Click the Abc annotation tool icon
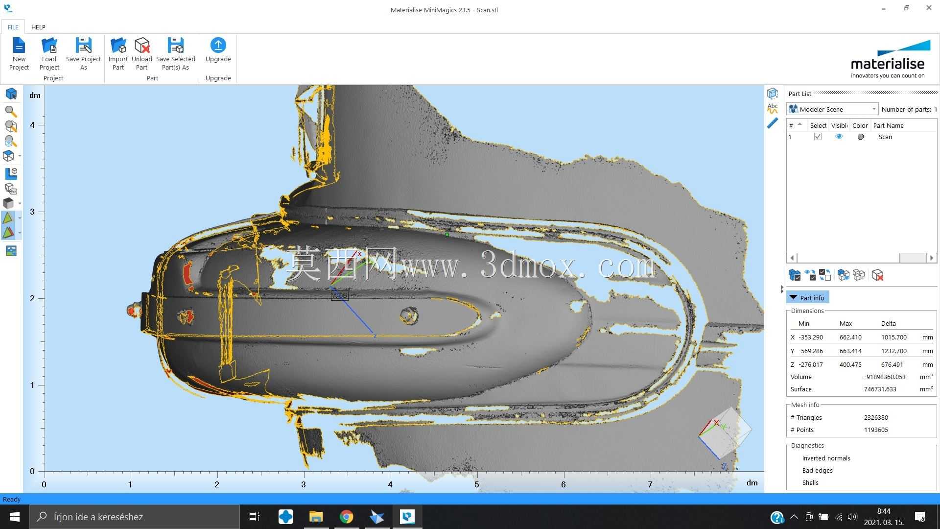This screenshot has height=529, width=940. point(773,108)
